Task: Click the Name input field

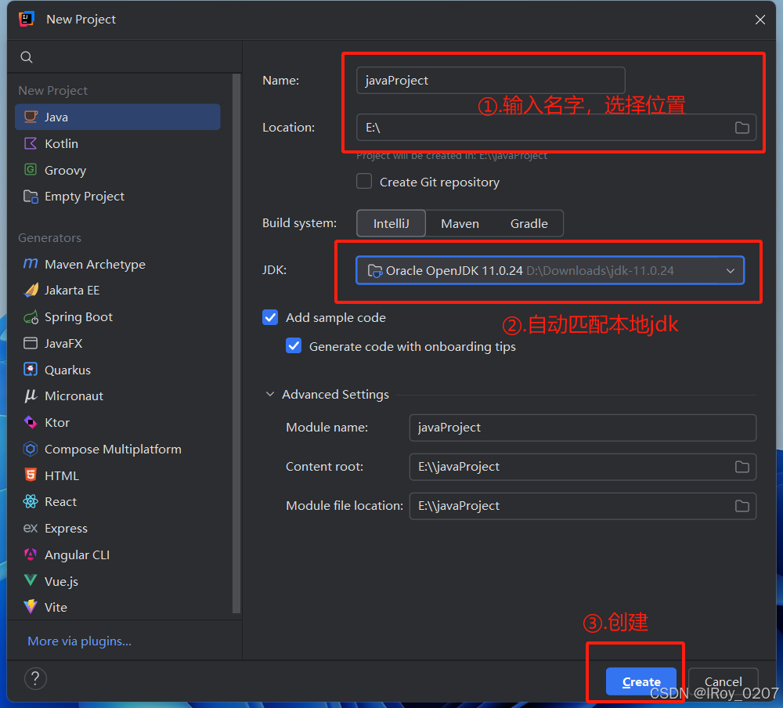Action: coord(490,81)
